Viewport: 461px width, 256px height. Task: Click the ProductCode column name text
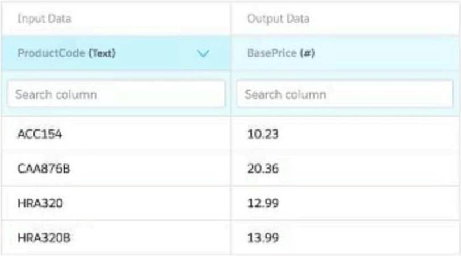[x=51, y=54]
